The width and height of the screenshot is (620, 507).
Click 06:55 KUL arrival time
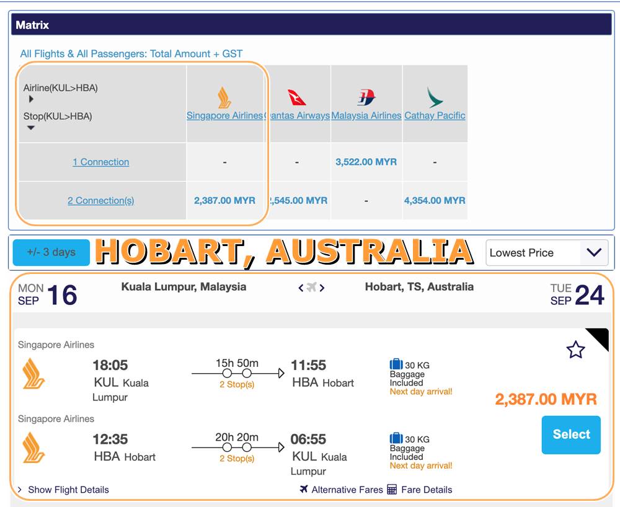click(308, 439)
